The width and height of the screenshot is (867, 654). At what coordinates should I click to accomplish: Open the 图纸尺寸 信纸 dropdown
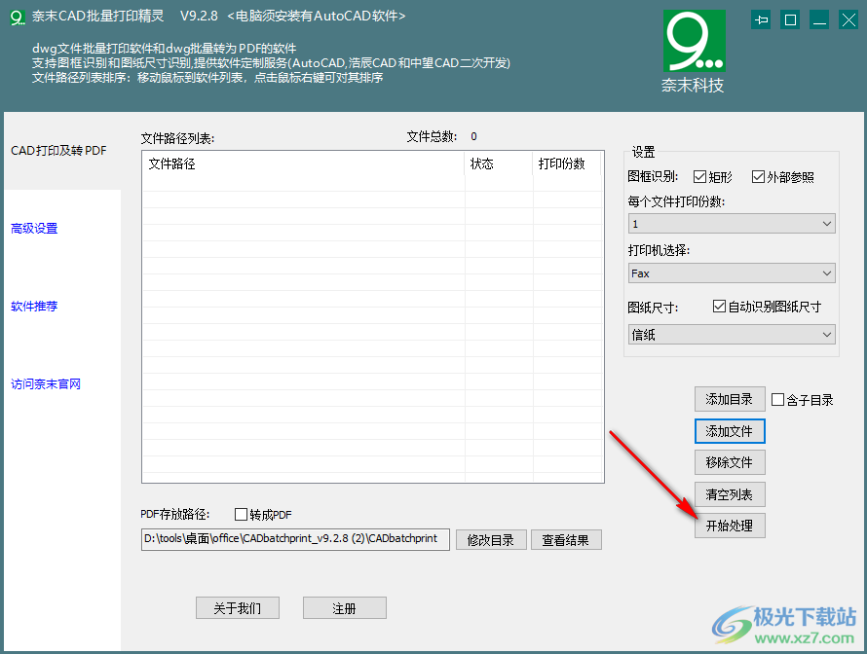[732, 335]
